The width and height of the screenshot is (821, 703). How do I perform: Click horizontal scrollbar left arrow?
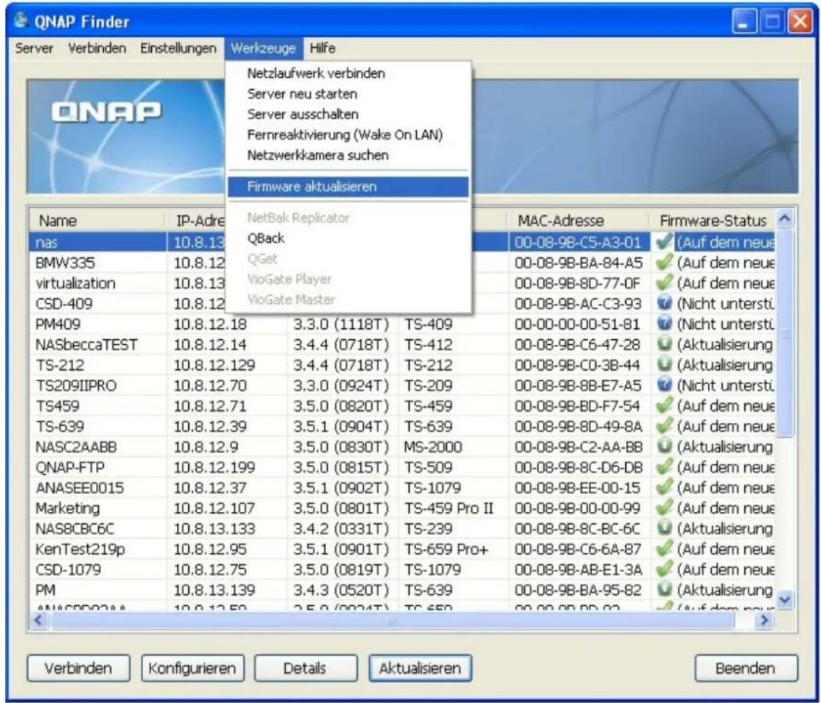tap(39, 620)
